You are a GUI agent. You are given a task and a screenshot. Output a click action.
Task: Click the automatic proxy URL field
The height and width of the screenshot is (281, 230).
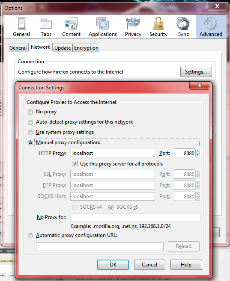point(100,247)
